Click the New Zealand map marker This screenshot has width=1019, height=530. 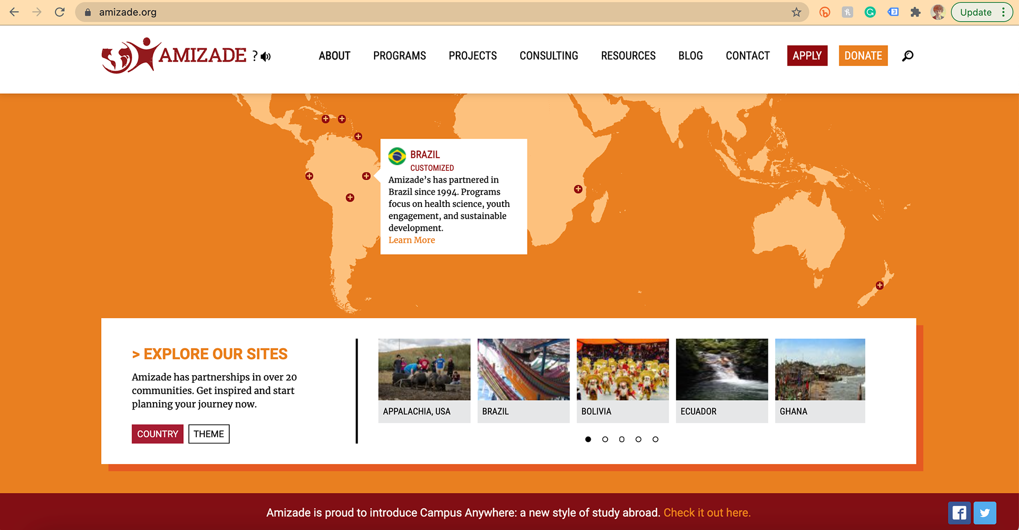879,285
